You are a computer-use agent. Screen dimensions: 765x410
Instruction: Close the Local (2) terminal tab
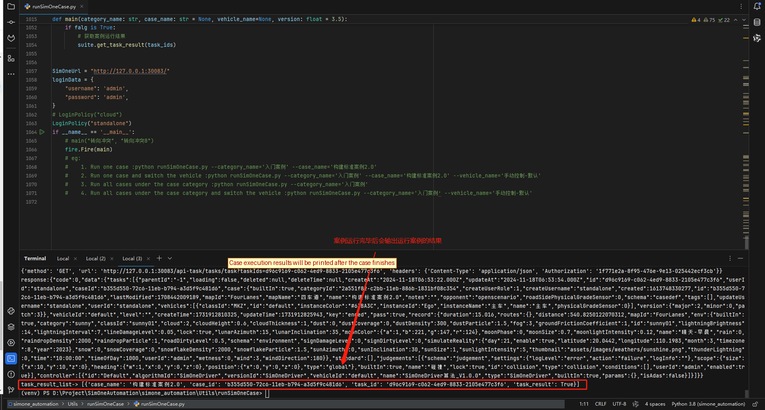112,258
